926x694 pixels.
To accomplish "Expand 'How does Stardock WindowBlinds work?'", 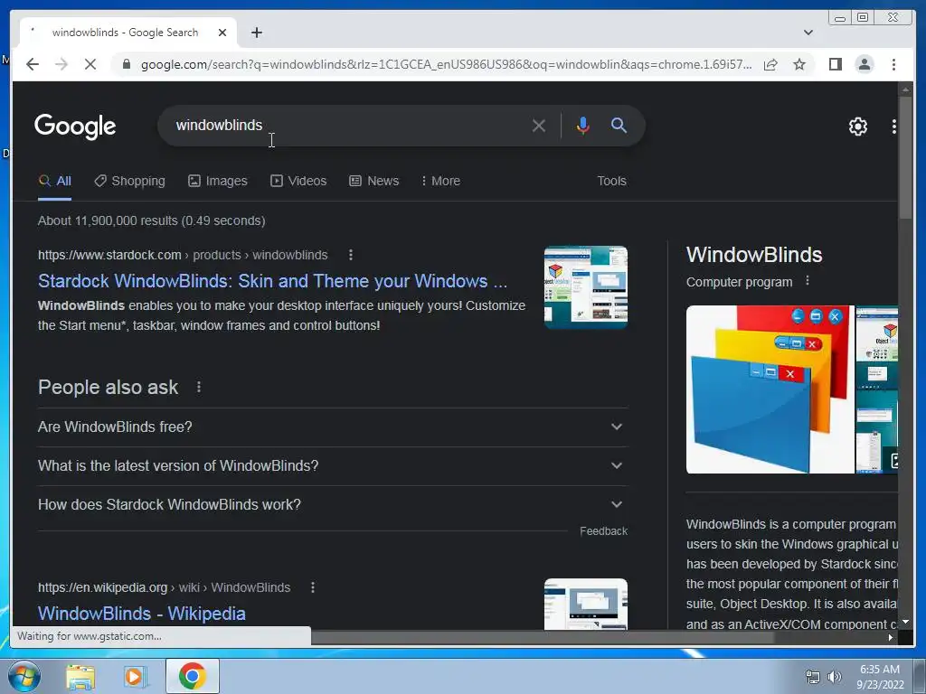I will coord(333,504).
